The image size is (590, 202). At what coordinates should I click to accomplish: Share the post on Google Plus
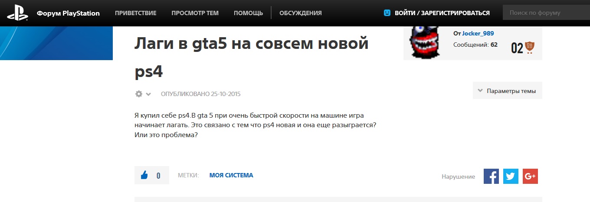[530, 176]
